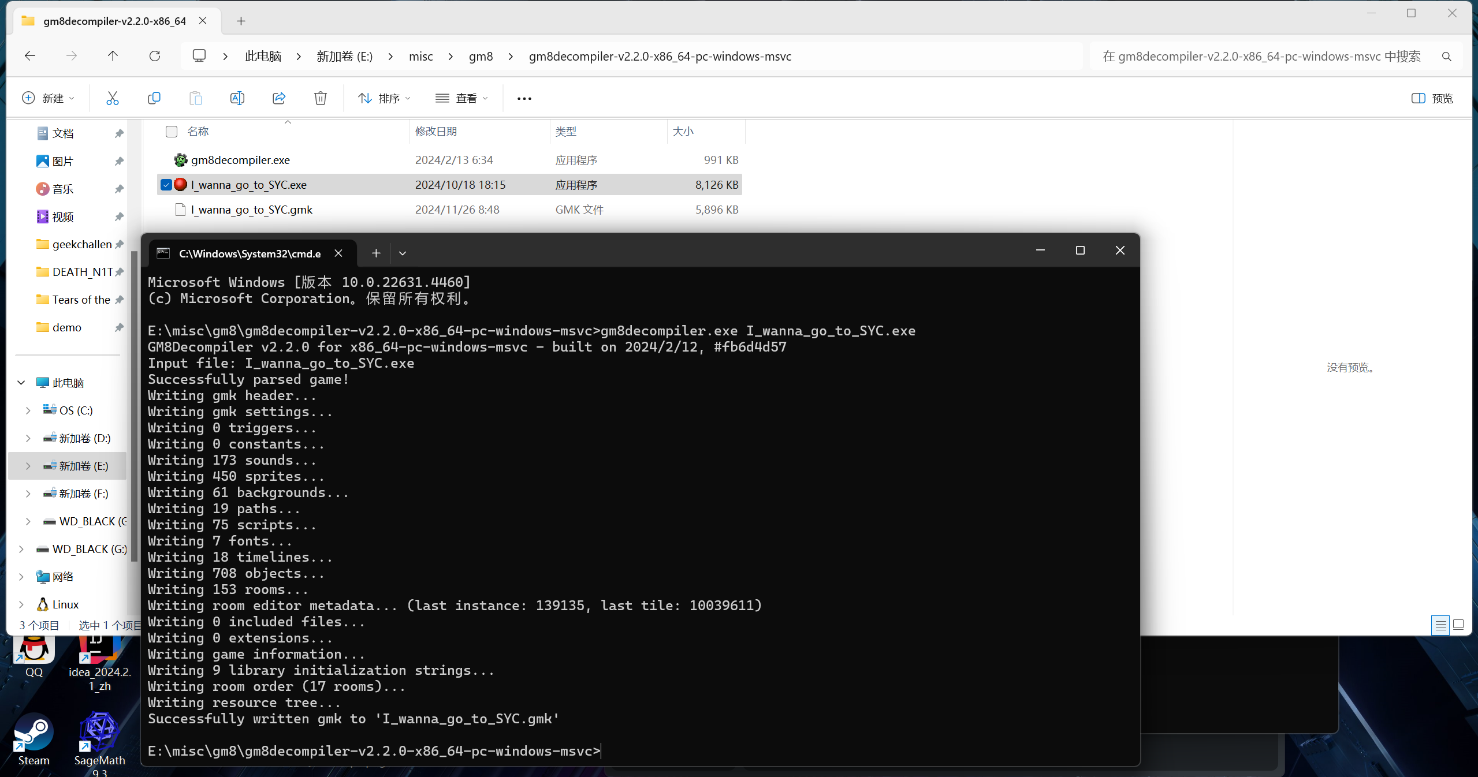Expand the 网络 network tree node
The height and width of the screenshot is (777, 1478).
(x=21, y=577)
